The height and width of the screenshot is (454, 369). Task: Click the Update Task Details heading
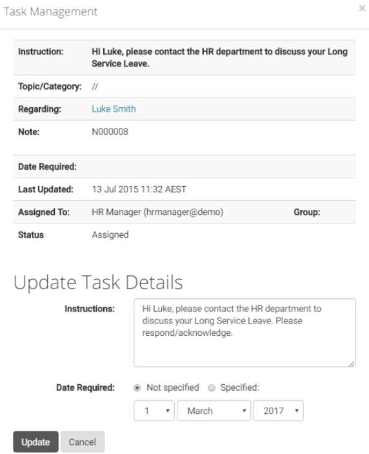coord(98,282)
